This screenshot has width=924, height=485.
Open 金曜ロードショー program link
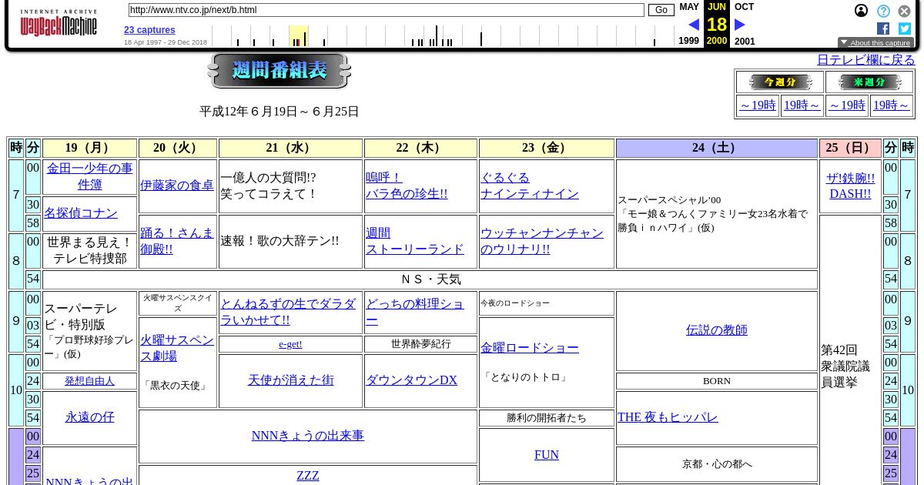point(530,348)
